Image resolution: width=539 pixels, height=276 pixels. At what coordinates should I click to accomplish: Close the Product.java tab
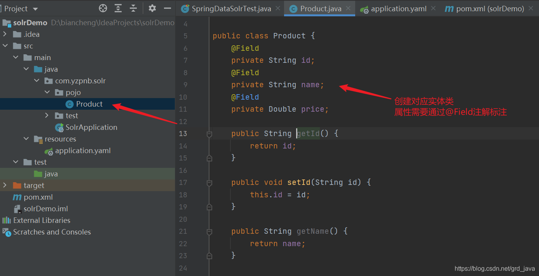click(348, 8)
